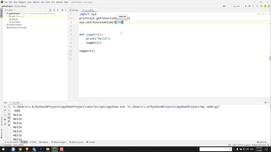This screenshot has height=152, width=271.
Task: Expand External Libraries node
Action: (5, 24)
